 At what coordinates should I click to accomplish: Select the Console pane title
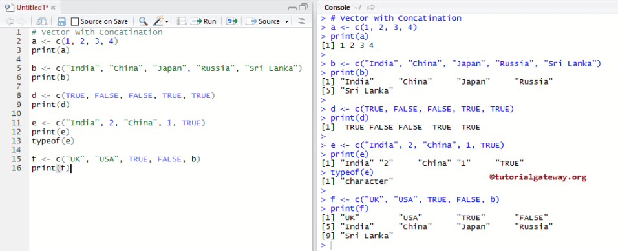coord(337,7)
